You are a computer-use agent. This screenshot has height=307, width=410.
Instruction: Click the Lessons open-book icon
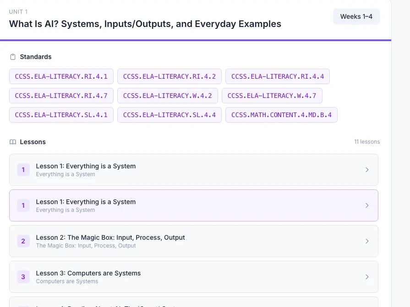pyautogui.click(x=13, y=142)
